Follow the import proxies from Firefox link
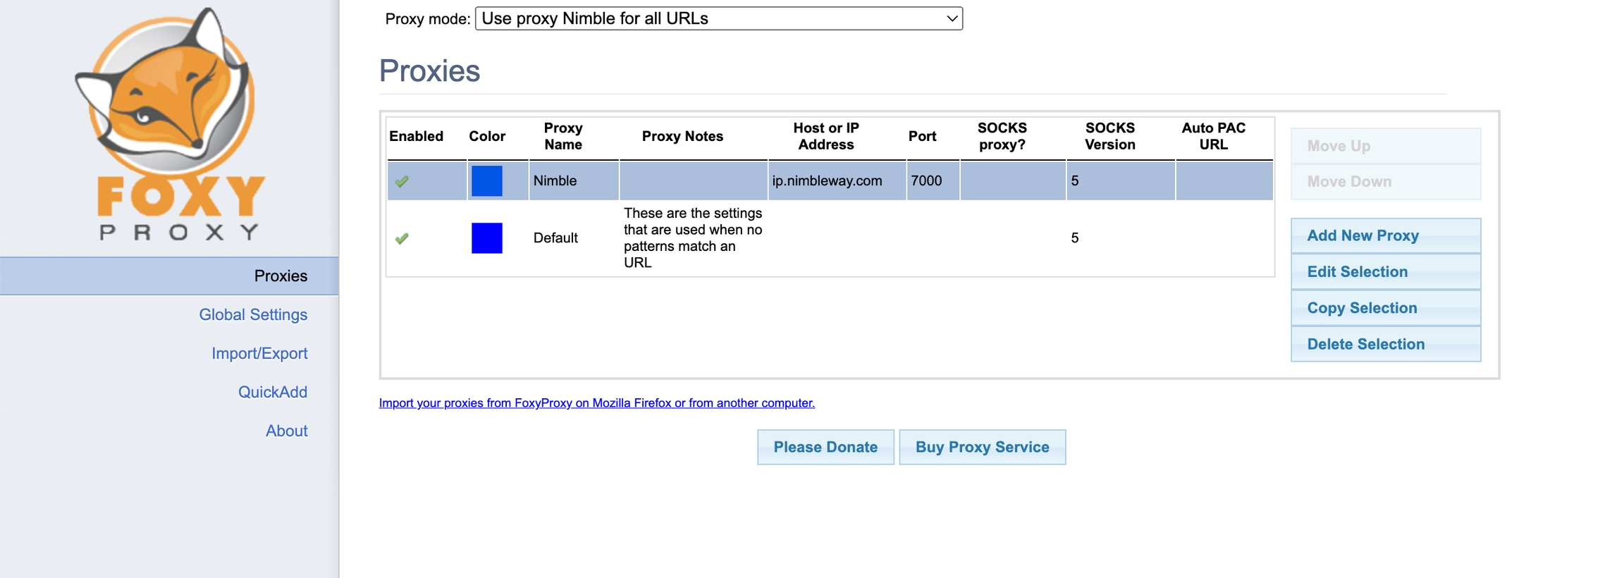This screenshot has width=1624, height=578. tap(596, 403)
